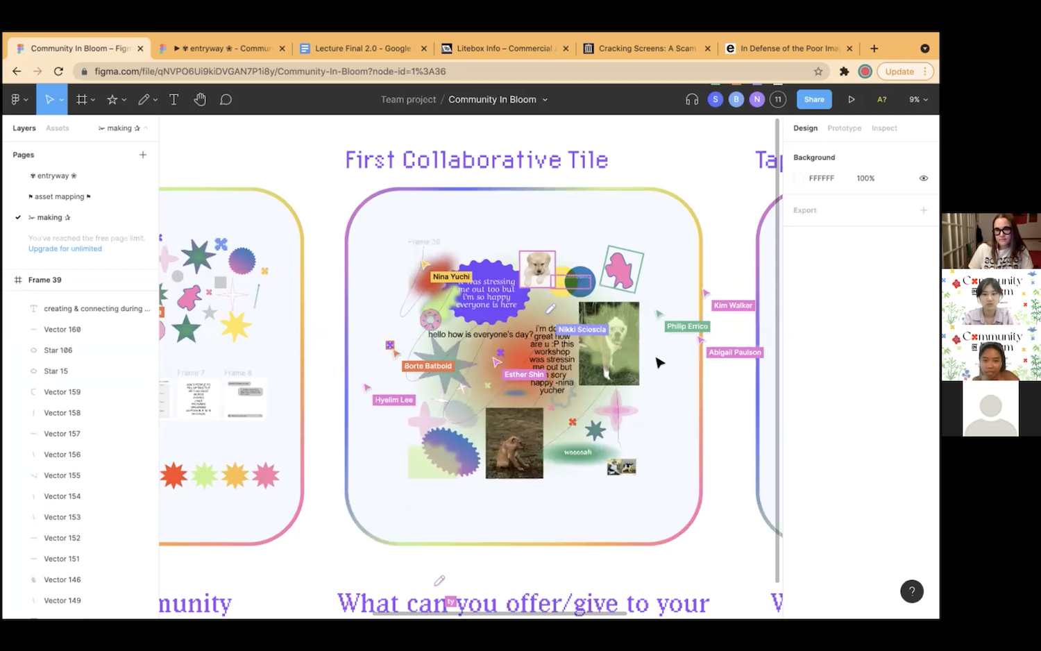This screenshot has height=651, width=1041.
Task: Show the 11 additional collaborators
Action: click(778, 99)
